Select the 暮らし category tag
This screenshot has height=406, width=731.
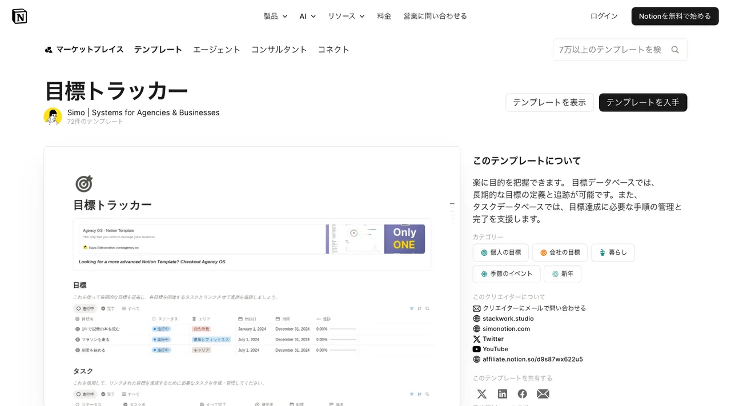(613, 252)
